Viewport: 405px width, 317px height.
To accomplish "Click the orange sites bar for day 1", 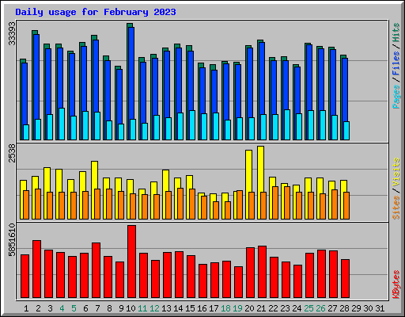I will 26,204.
